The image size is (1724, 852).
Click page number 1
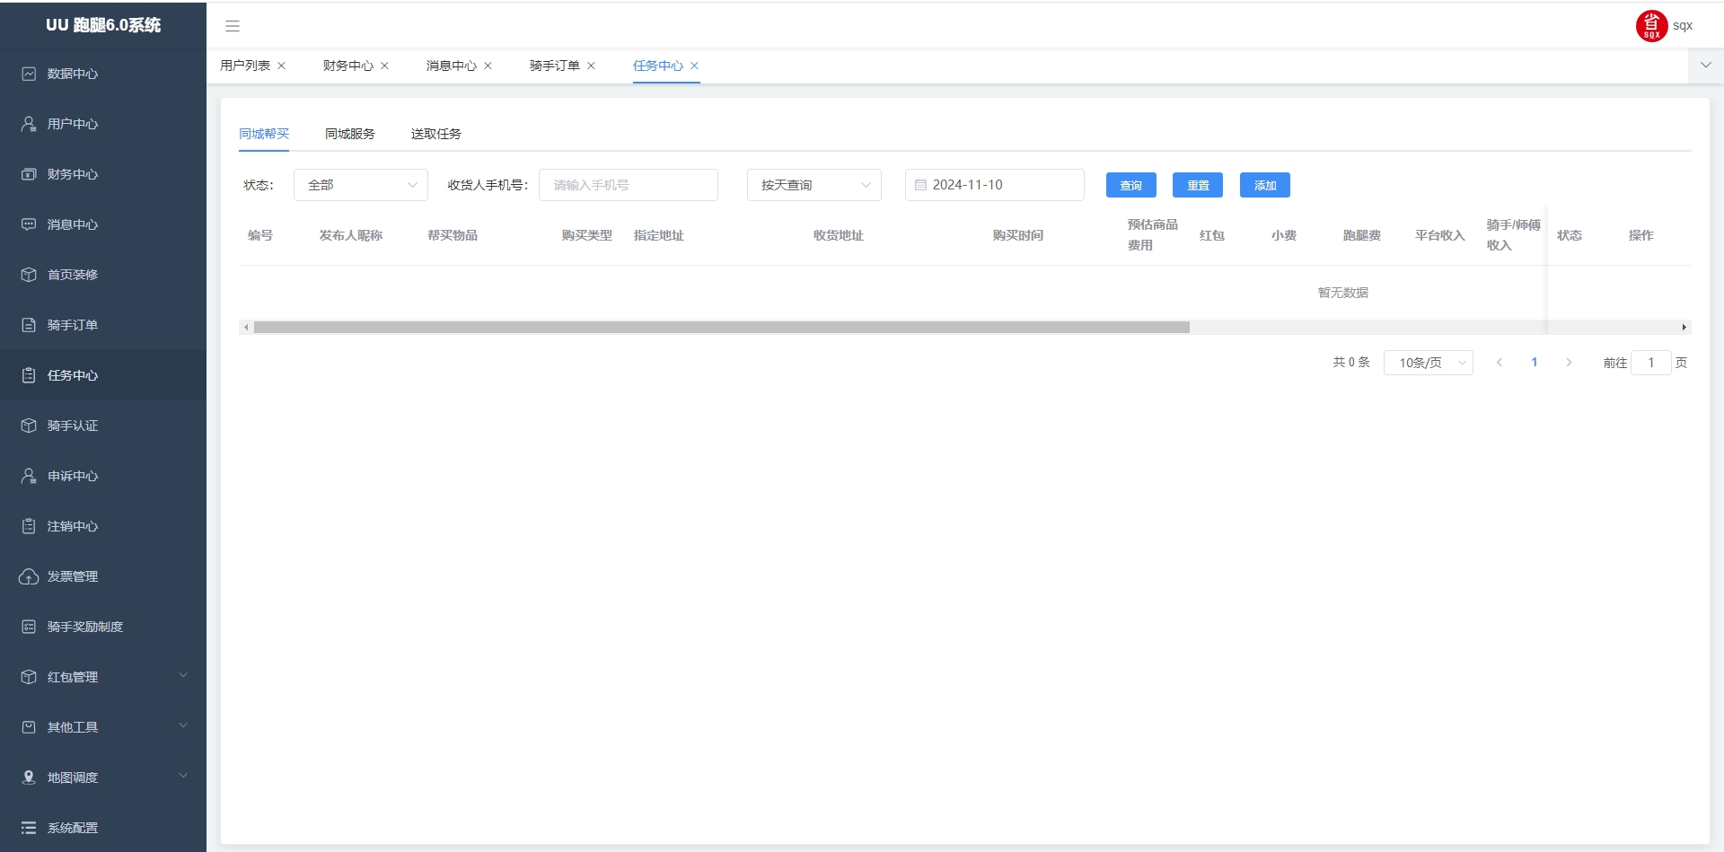coord(1535,363)
